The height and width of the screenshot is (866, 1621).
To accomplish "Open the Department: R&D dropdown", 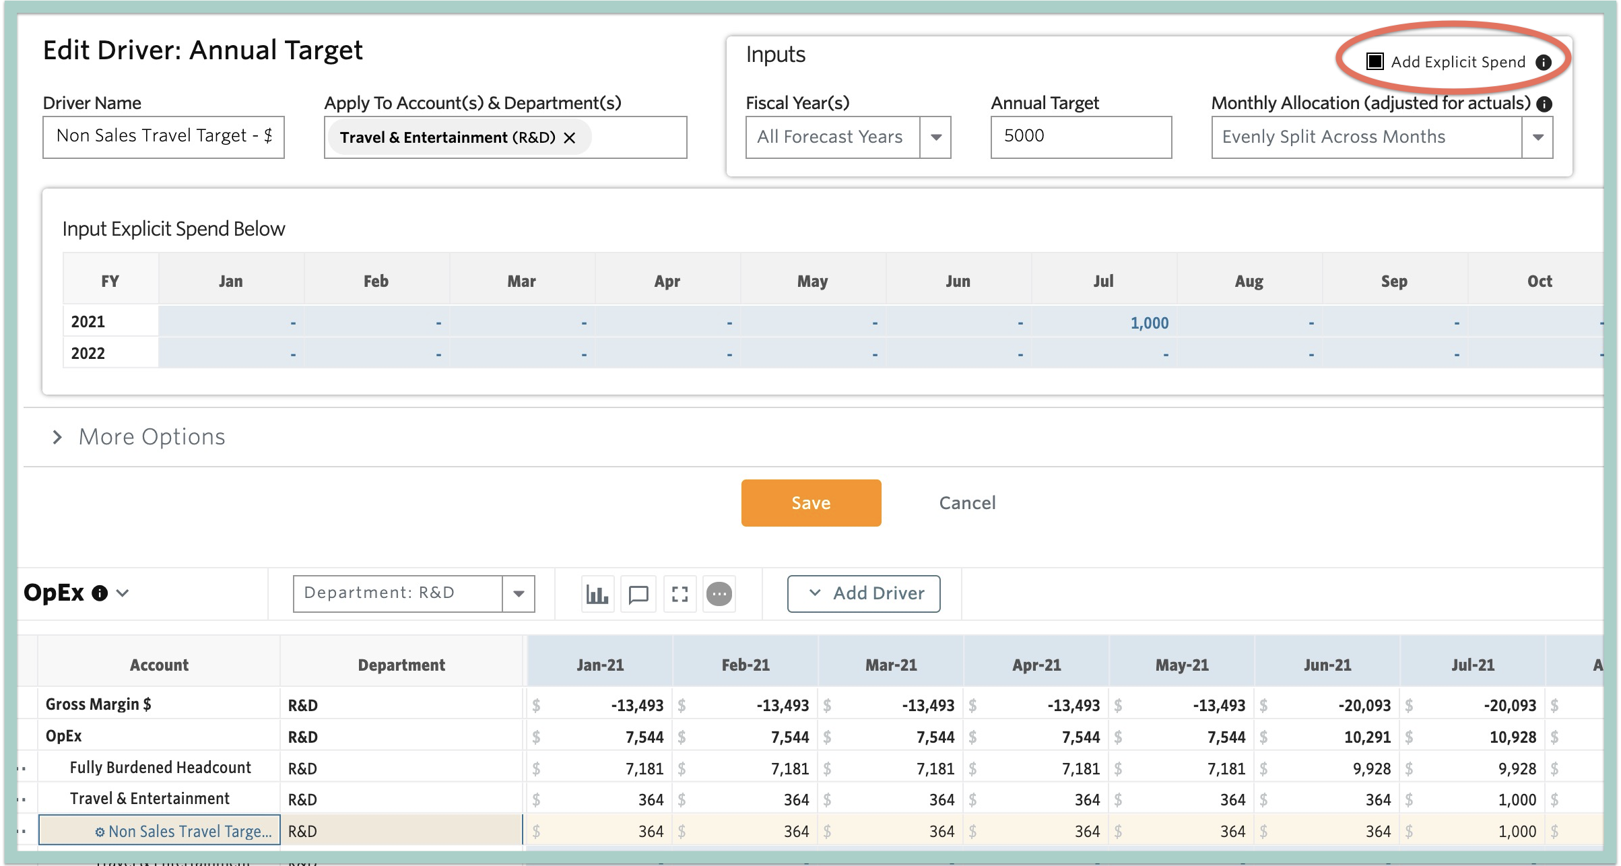I will coord(413,593).
